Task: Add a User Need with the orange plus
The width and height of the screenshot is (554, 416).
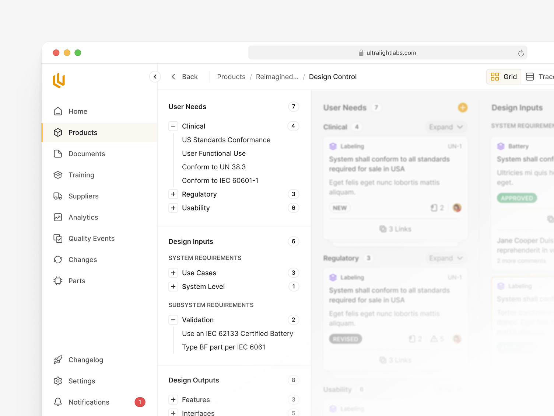Action: 463,107
